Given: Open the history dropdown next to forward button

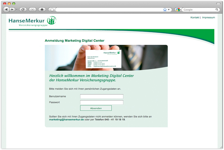Looking at the screenshot, I should point(17,9).
